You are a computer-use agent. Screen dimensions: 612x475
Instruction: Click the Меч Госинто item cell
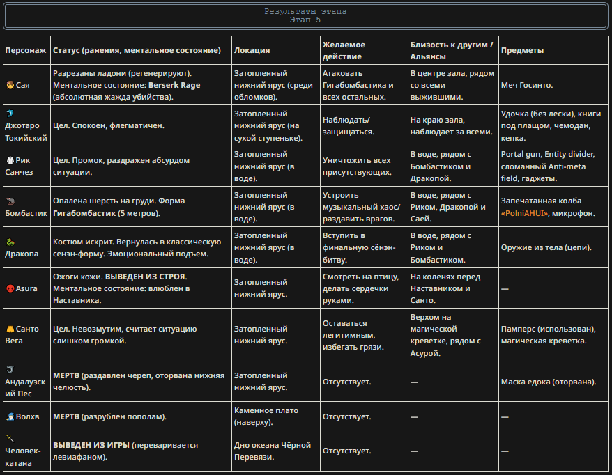click(527, 85)
